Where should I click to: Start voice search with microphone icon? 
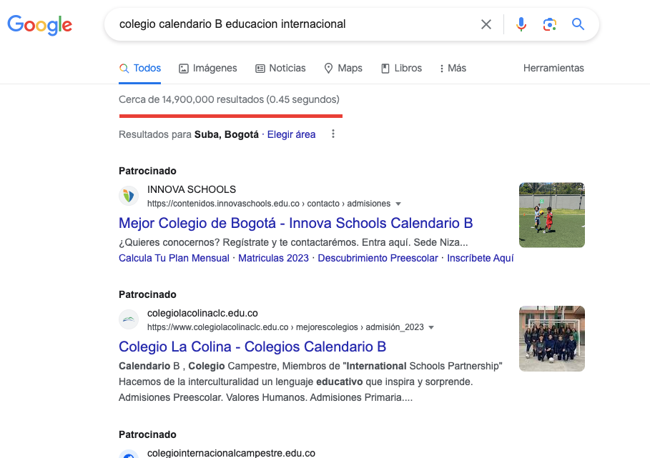click(521, 24)
